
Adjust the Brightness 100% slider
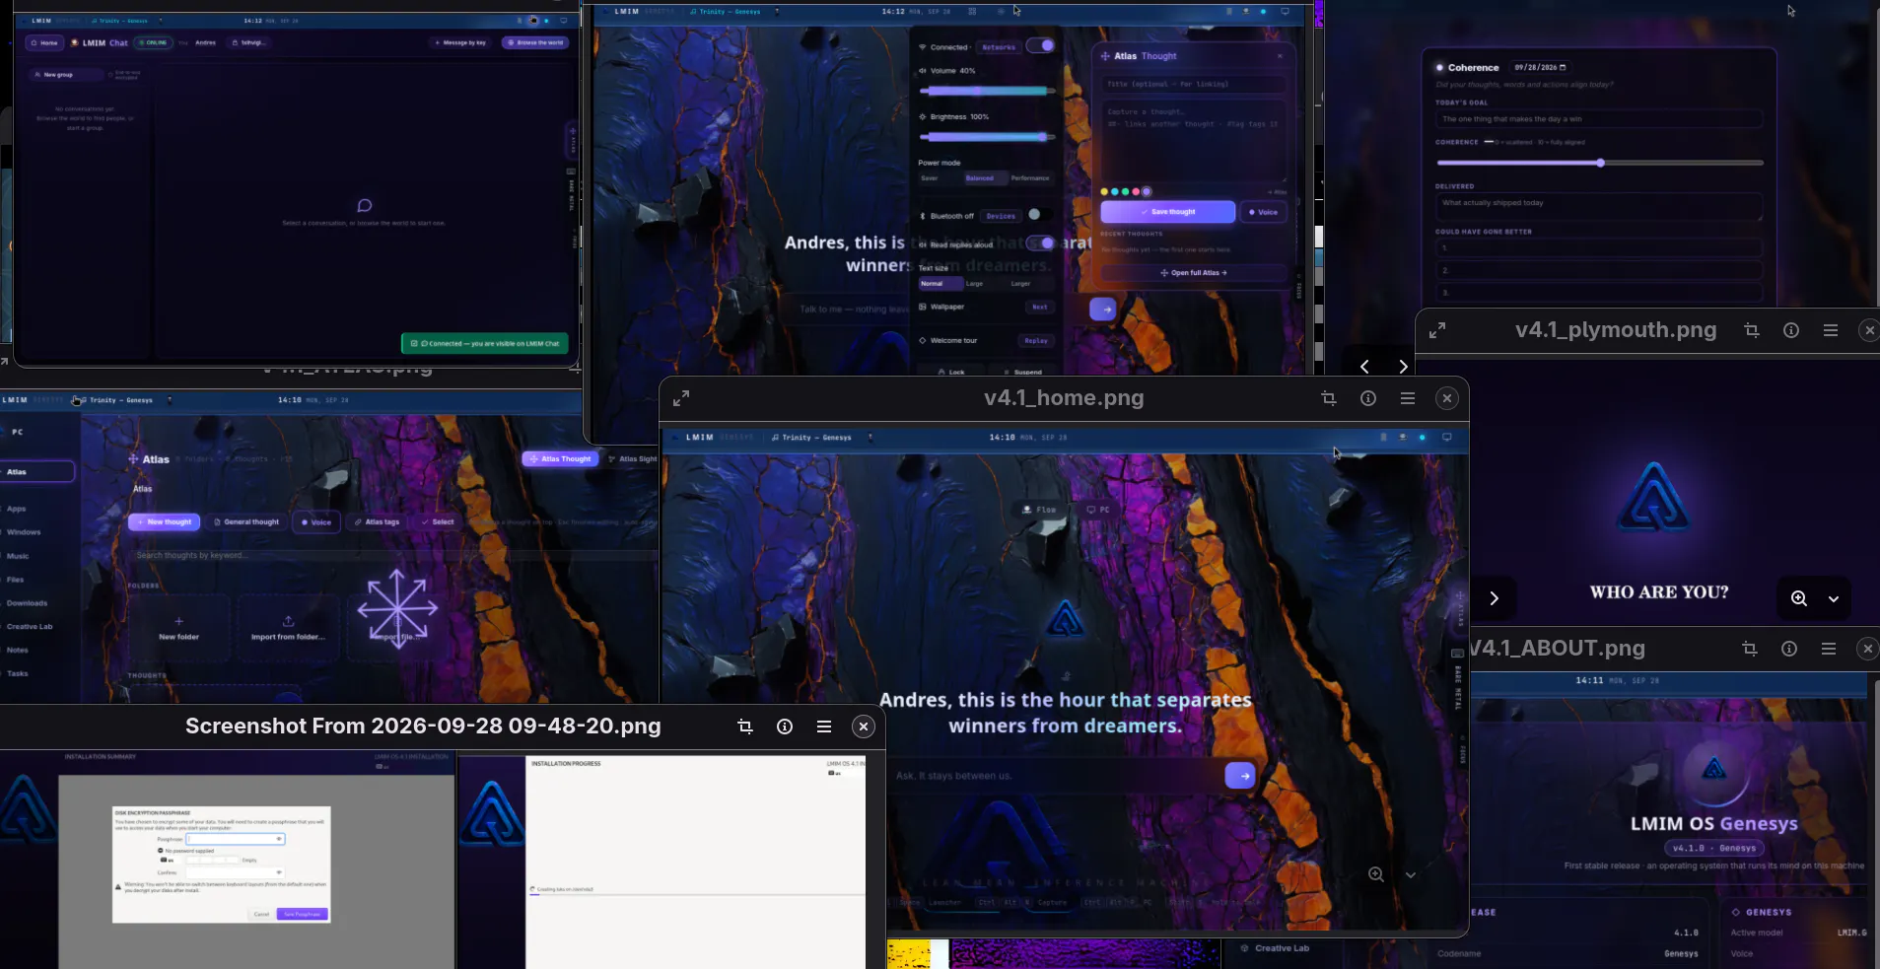coord(987,137)
